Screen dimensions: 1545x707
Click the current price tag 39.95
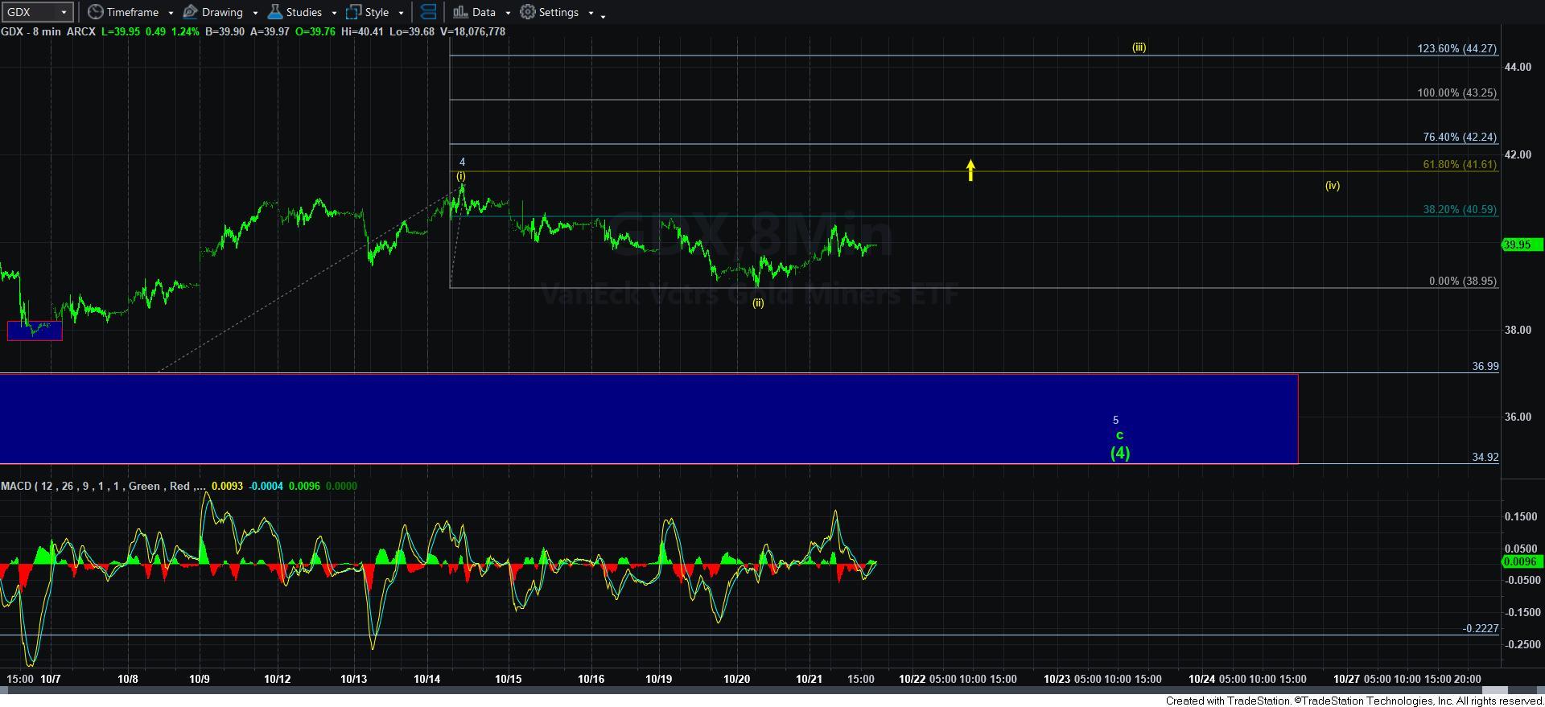[x=1522, y=245]
